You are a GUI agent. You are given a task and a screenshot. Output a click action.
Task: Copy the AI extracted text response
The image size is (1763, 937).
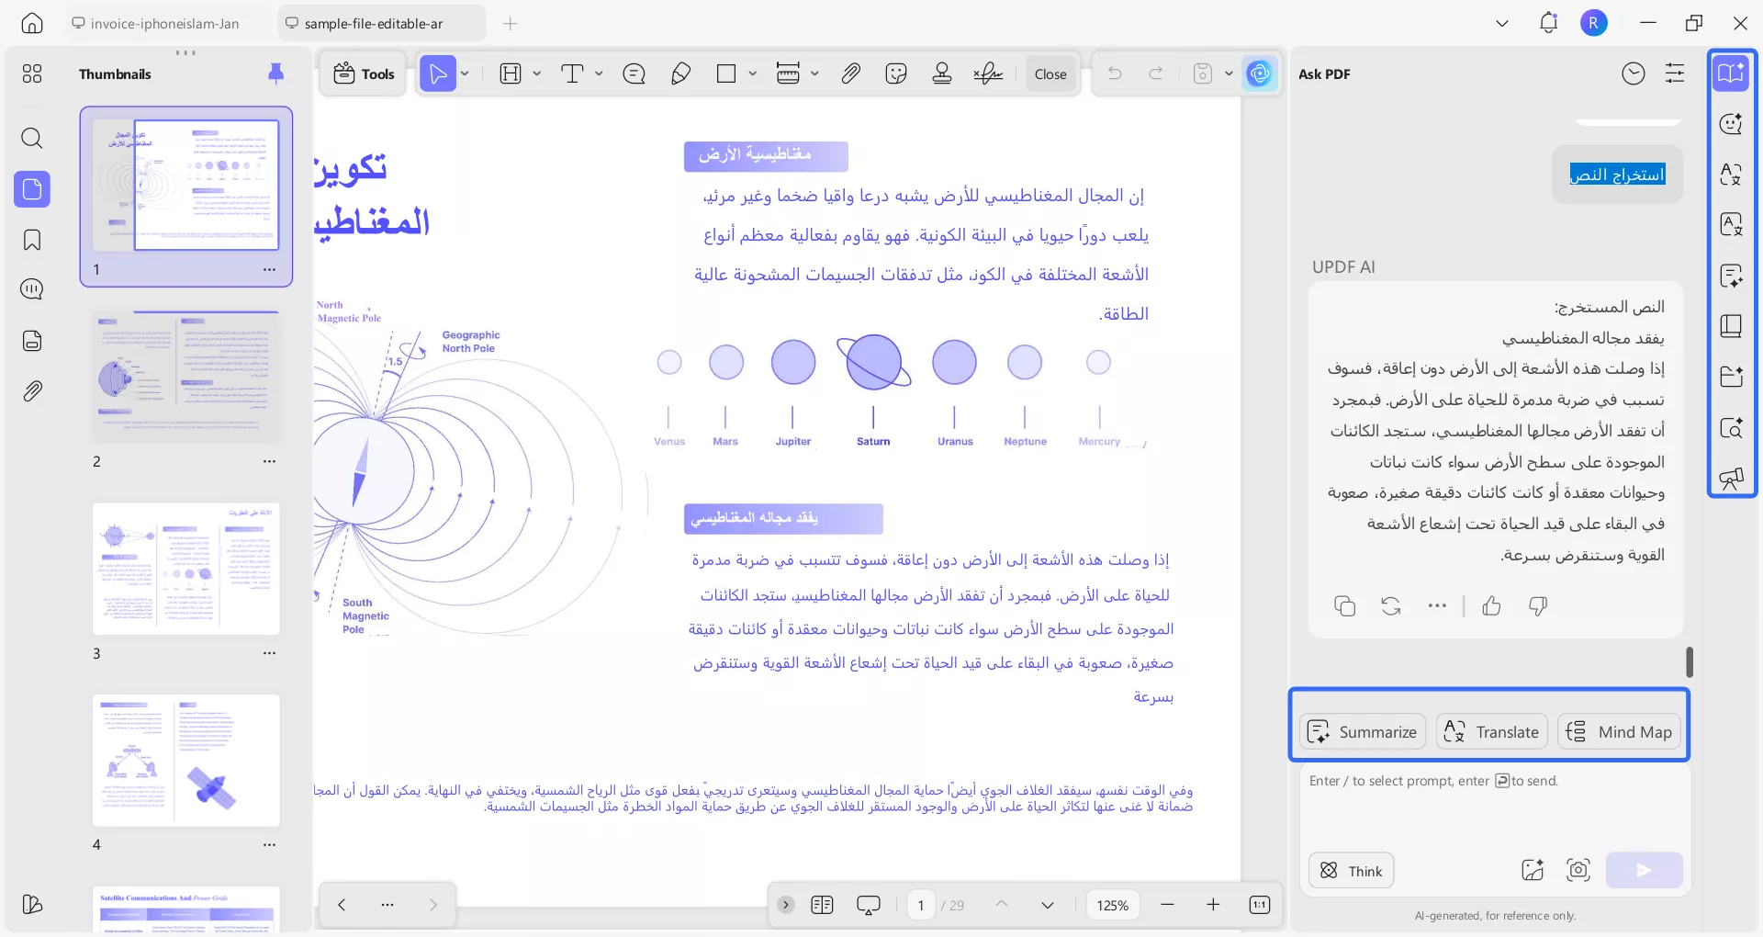1344,606
